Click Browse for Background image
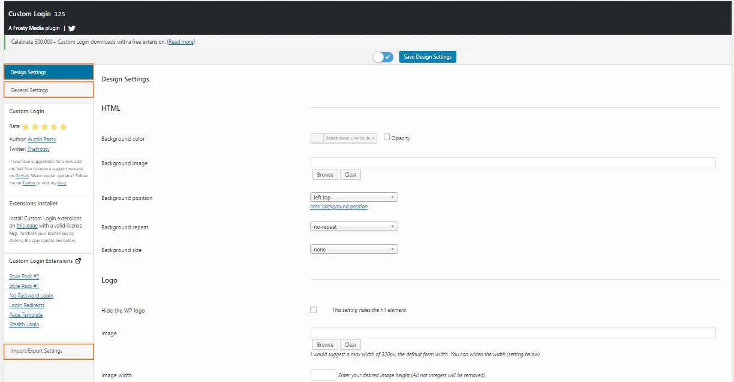The image size is (734, 382). tap(325, 175)
